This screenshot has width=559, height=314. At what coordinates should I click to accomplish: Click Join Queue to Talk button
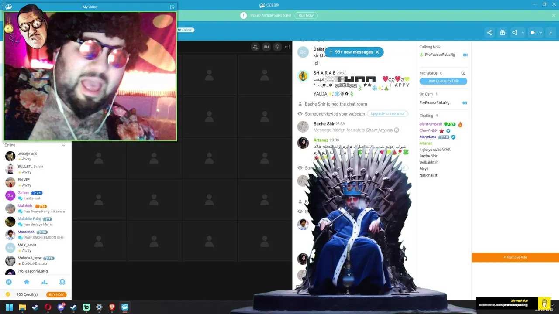(x=443, y=81)
